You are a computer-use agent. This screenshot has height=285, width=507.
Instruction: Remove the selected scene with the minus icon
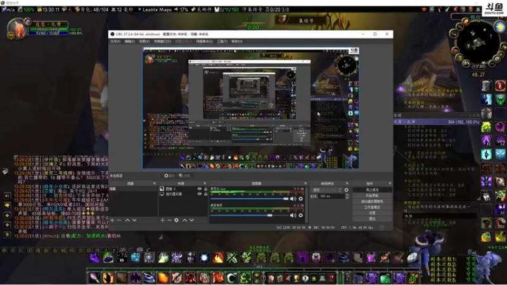tap(119, 220)
